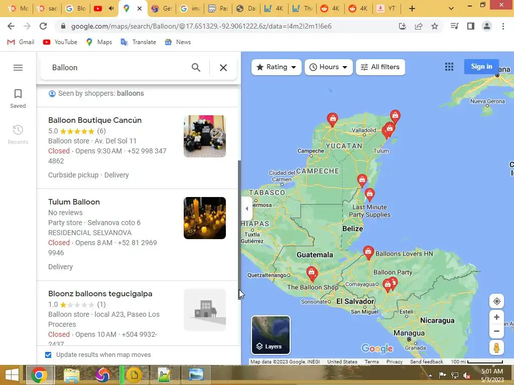This screenshot has width=514, height=385.
Task: Reload the page with refresh icon
Action: 43,26
